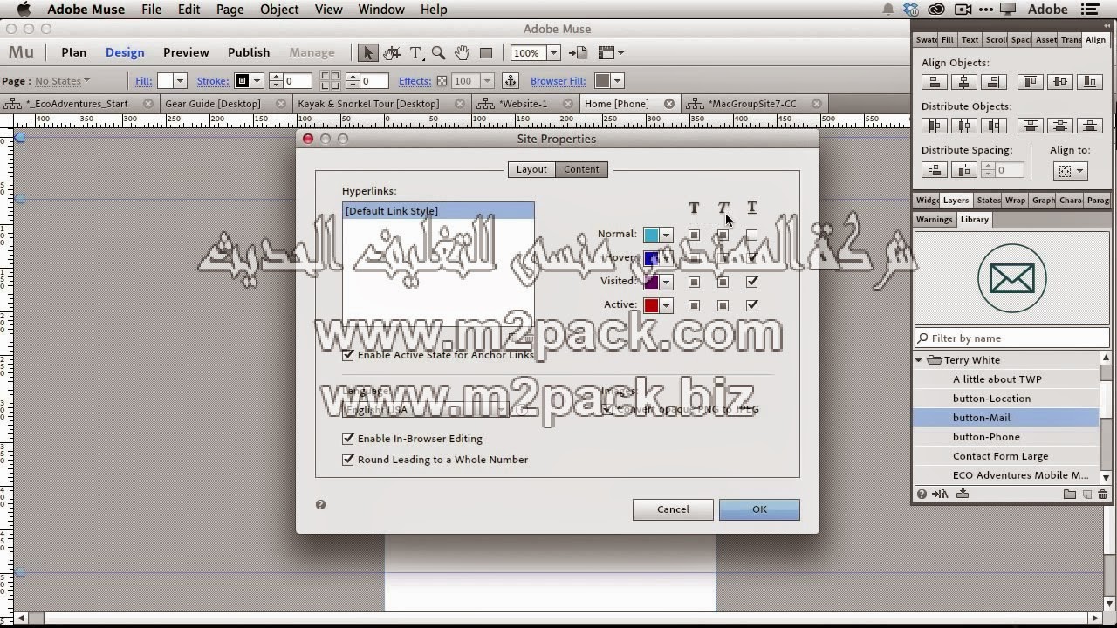The height and width of the screenshot is (628, 1117).
Task: Switch to Layers panel tab
Action: click(956, 200)
